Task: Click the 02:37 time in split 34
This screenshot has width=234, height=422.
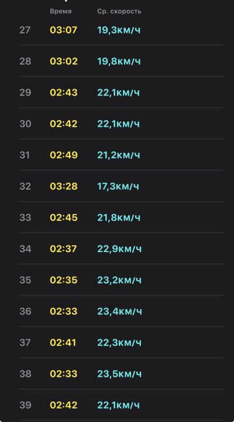Action: (x=63, y=249)
